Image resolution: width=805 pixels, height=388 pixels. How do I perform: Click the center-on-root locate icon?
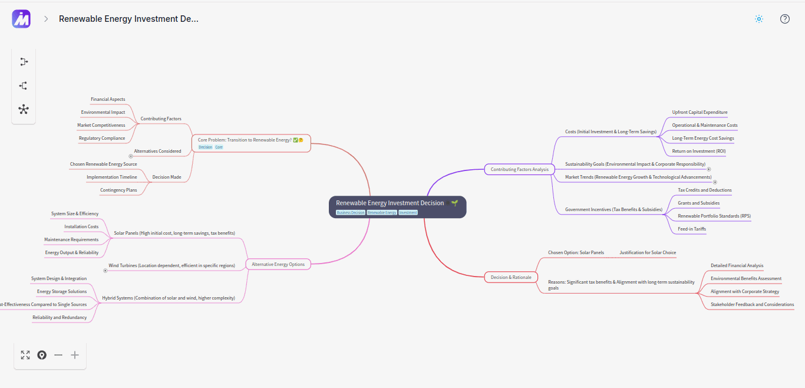point(42,355)
